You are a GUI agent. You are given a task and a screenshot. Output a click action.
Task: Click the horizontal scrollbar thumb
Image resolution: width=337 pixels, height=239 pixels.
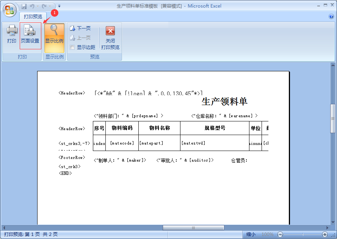point(193,228)
